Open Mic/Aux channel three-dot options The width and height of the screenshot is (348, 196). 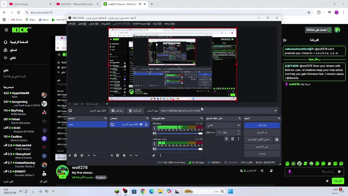154,128
